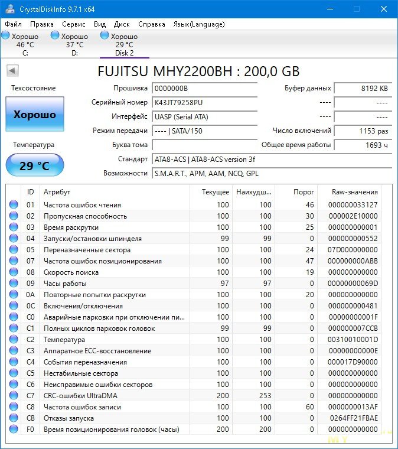
Task: Click the Хорошо health status button
Action: click(34, 115)
